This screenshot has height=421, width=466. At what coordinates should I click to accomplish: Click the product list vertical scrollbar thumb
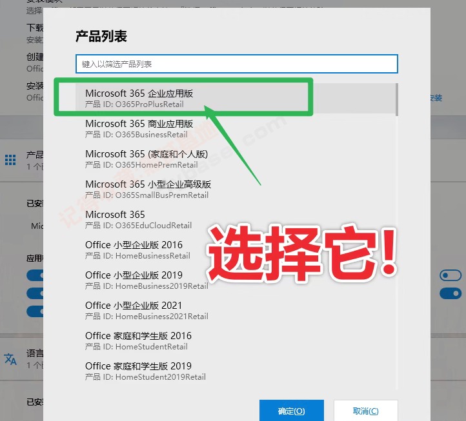coord(397,99)
